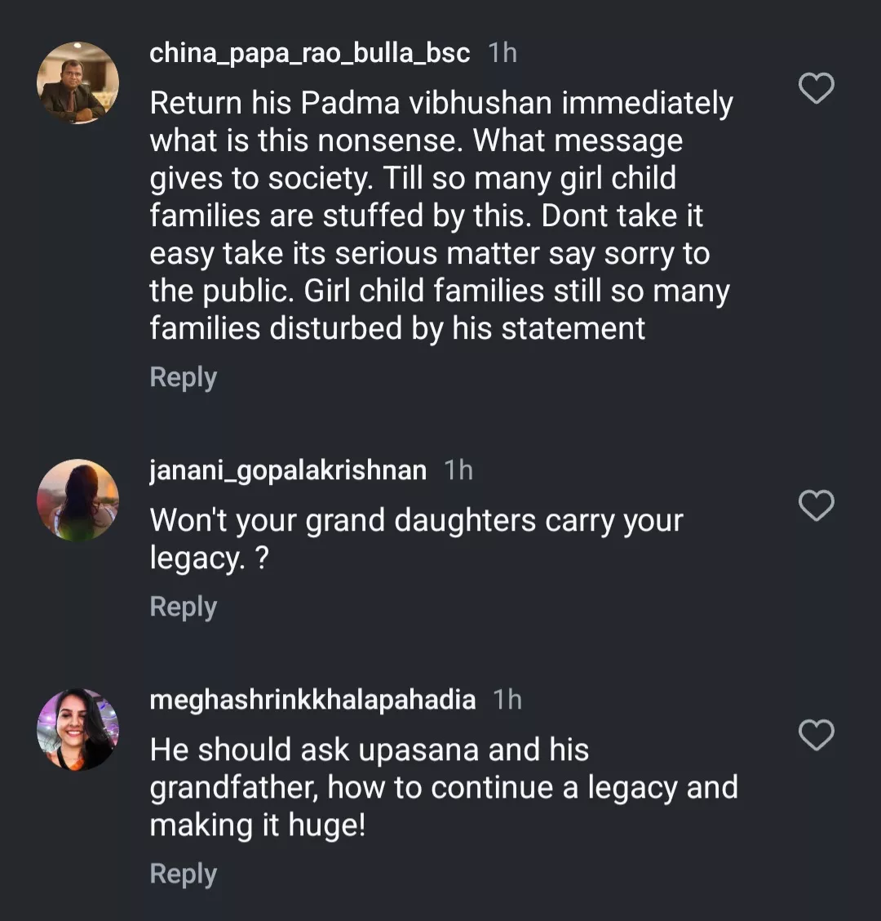Open the china_papa_rao_bulla_bsc username link
This screenshot has width=881, height=921.
point(310,53)
